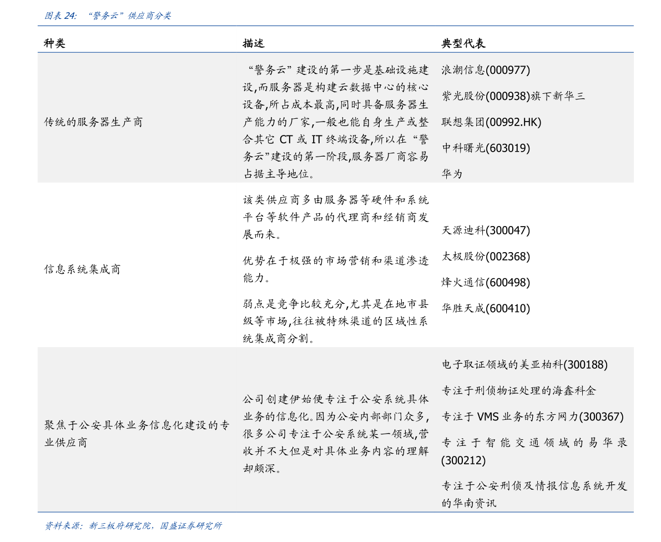
Task: Click '华胜天成(600410)' entry
Action: tap(485, 308)
